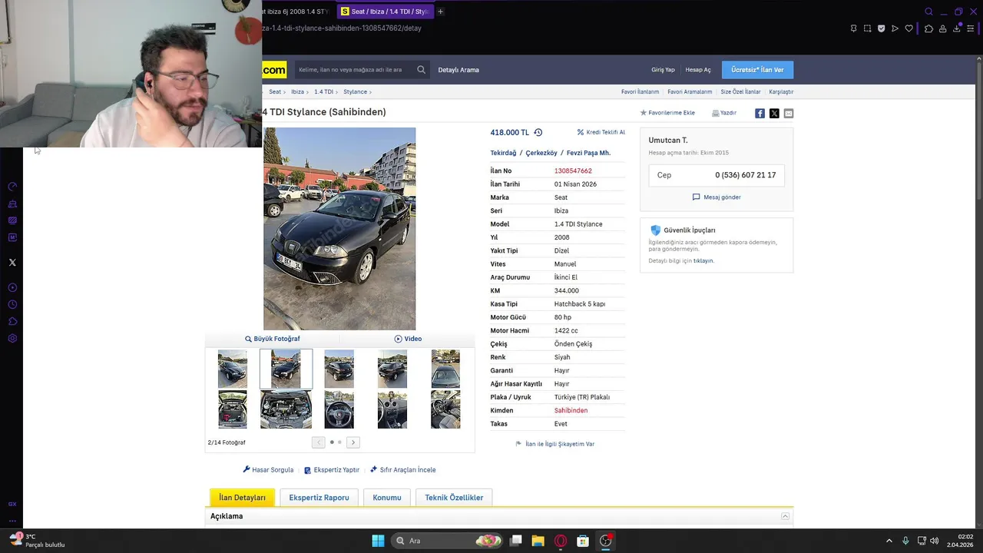The height and width of the screenshot is (553, 983).
Task: Switch to Teknik Özellikler tab
Action: pyautogui.click(x=454, y=498)
